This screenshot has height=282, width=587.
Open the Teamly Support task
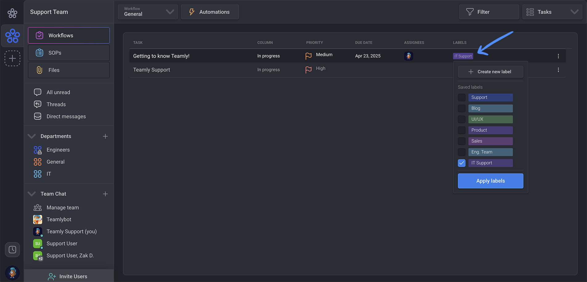click(152, 70)
